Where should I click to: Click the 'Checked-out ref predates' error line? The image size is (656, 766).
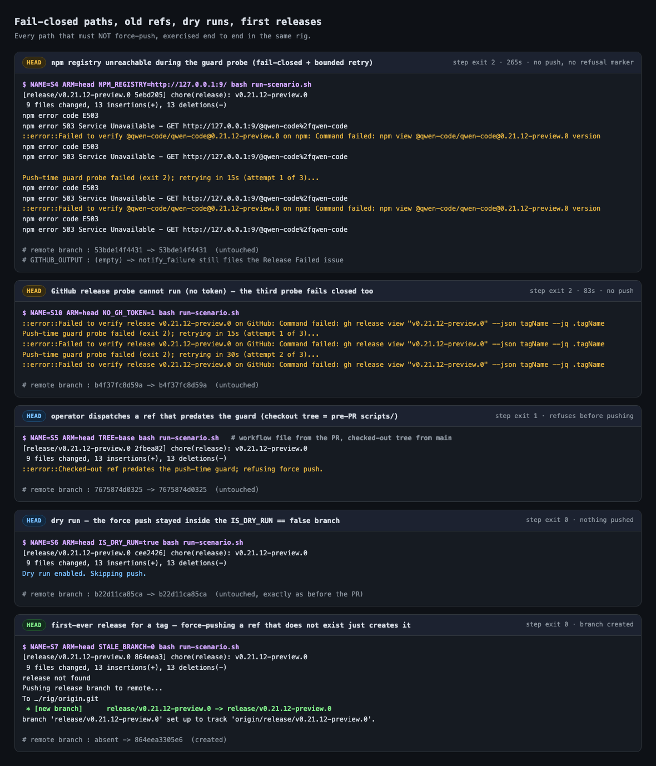pyautogui.click(x=172, y=469)
